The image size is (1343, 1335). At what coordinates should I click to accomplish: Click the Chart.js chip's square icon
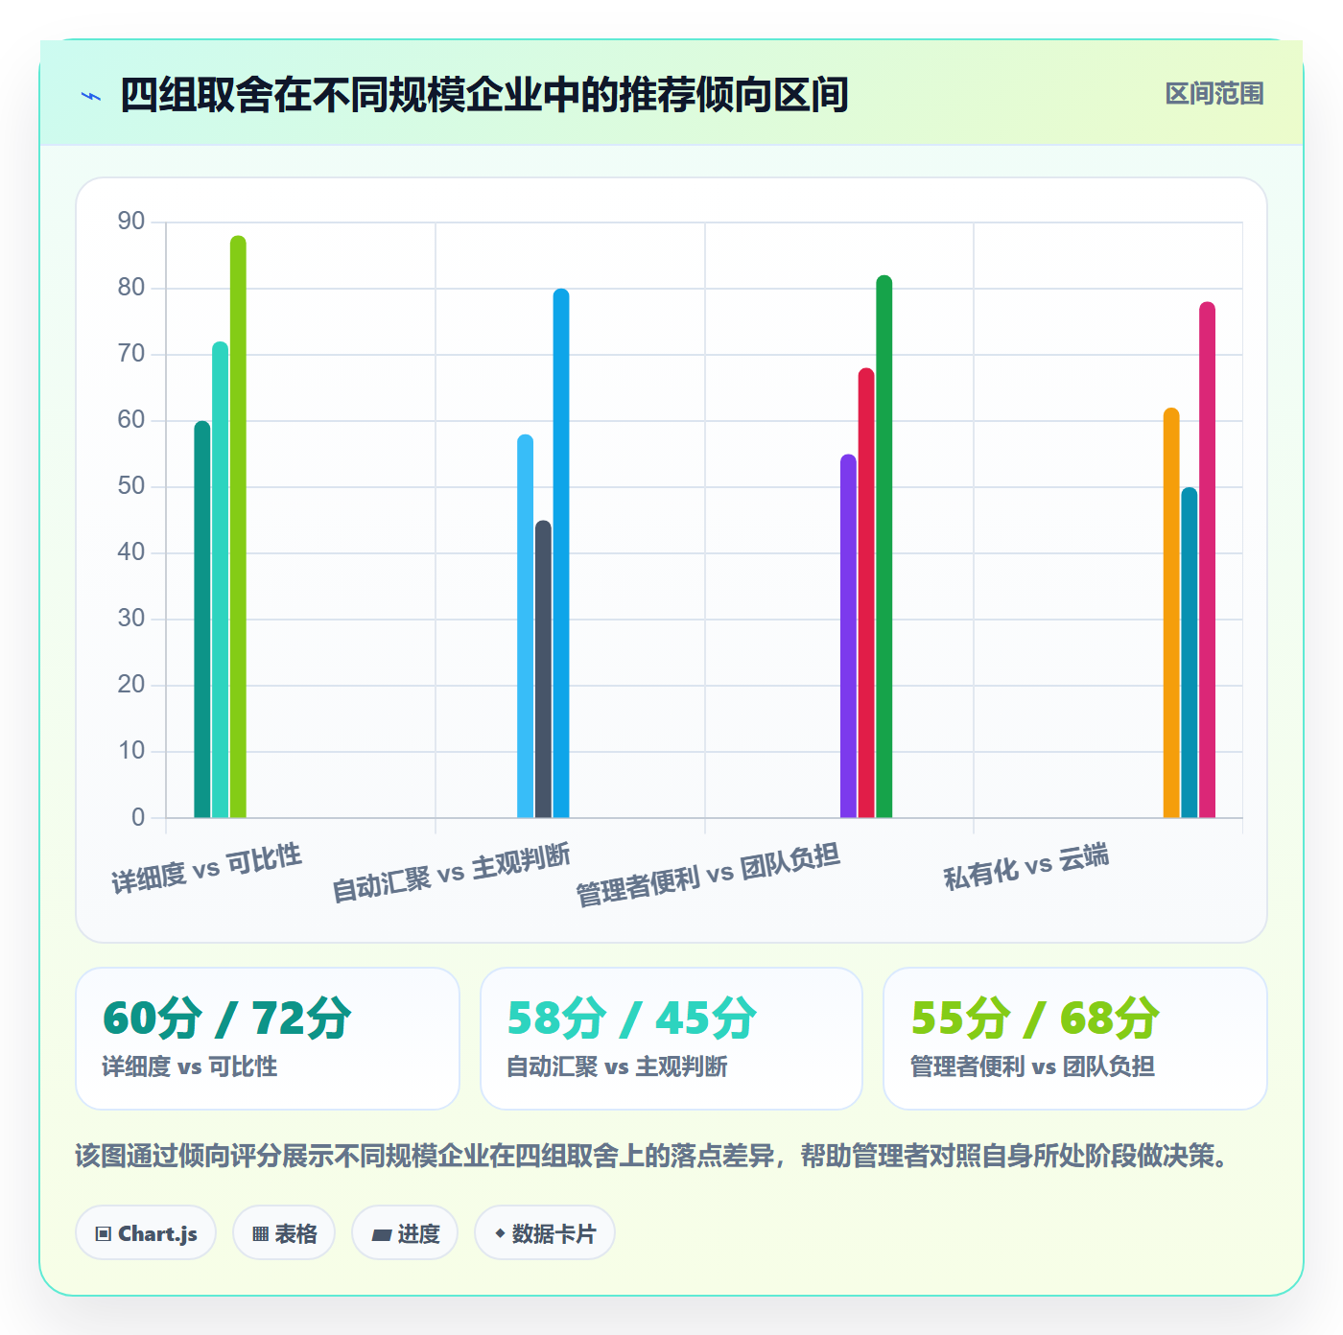(x=104, y=1234)
